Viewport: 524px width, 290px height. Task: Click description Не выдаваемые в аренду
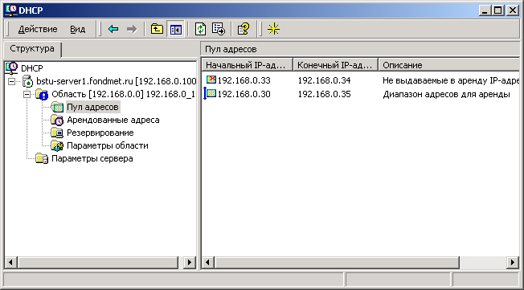point(451,80)
